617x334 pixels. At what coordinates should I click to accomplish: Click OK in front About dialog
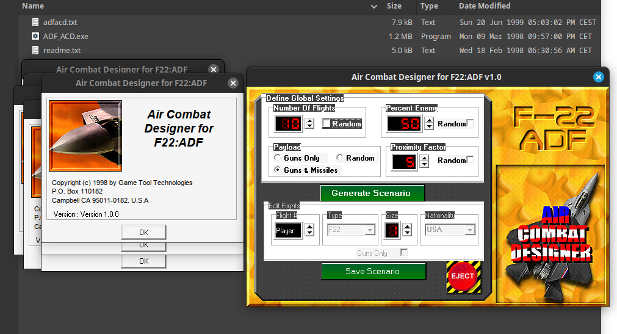coord(143,233)
